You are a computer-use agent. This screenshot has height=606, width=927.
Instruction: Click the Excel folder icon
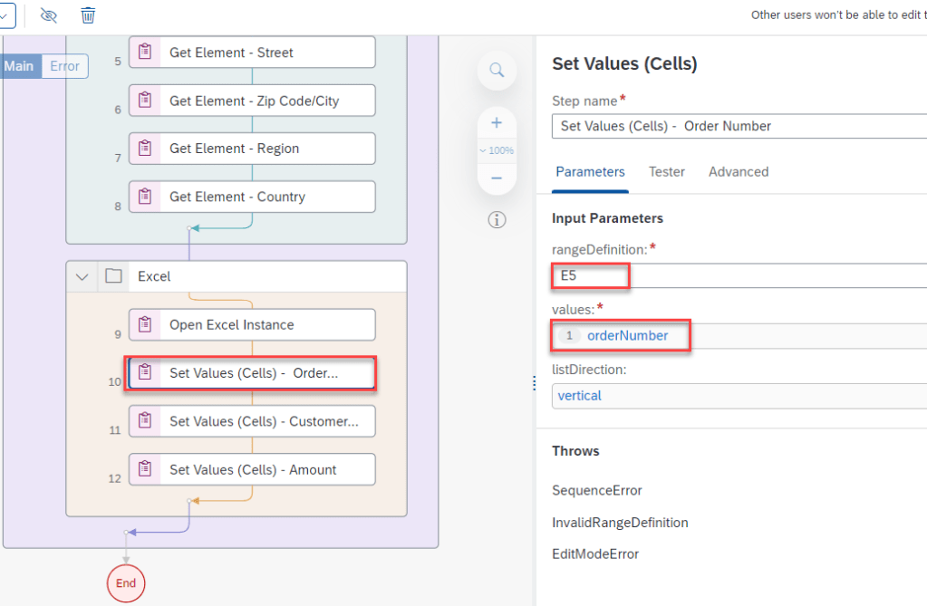point(113,276)
